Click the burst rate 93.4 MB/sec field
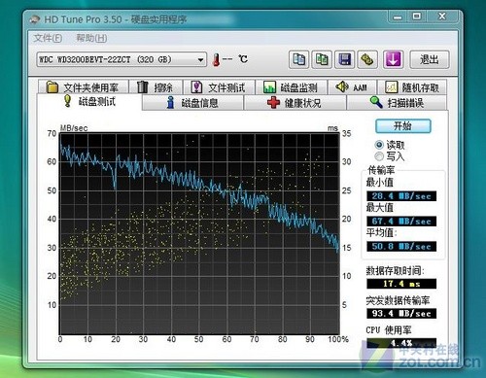Viewport: 486px width, 378px height. (x=401, y=313)
